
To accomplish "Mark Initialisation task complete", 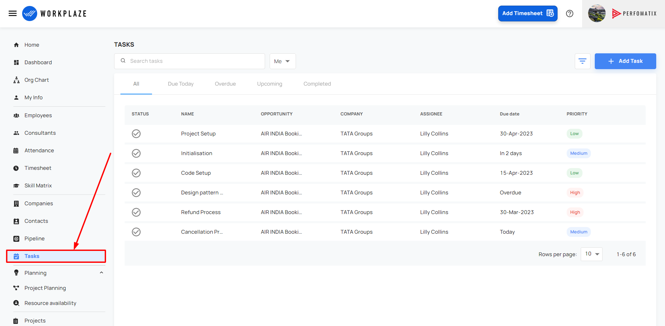I will (x=136, y=153).
